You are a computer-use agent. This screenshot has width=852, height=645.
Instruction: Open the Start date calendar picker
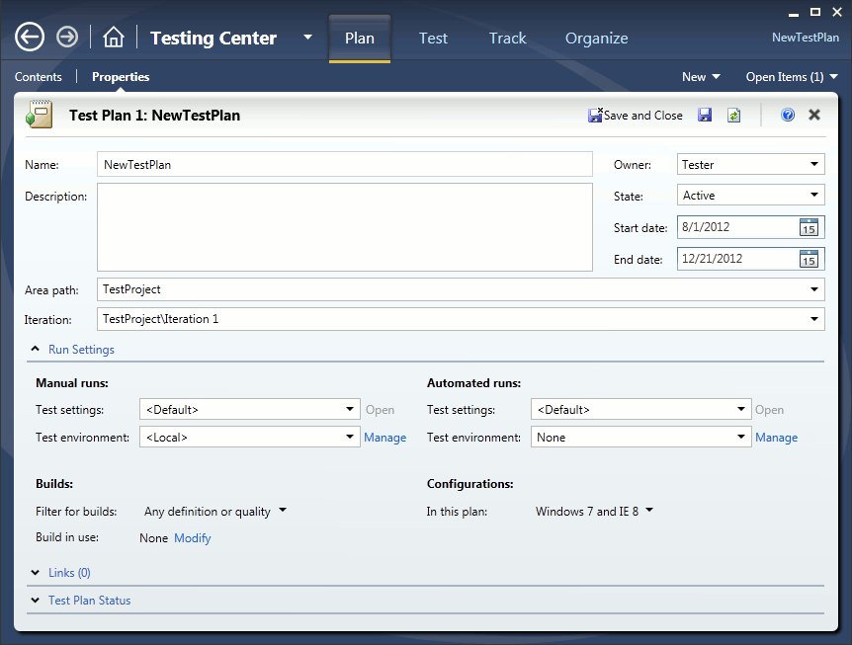(x=809, y=227)
